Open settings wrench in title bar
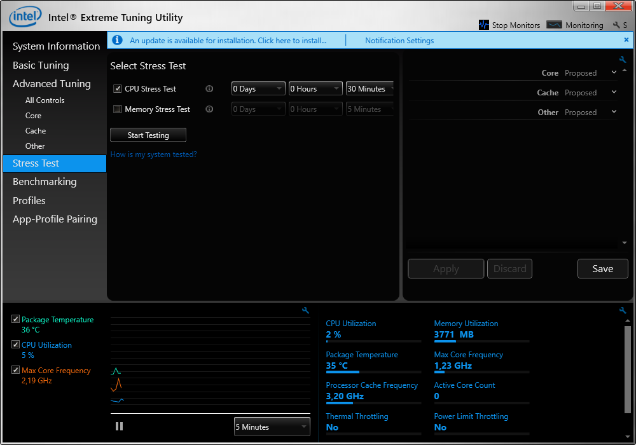 tap(616, 25)
